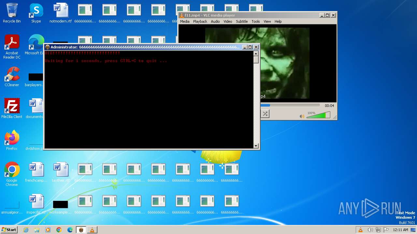Select the Skype desktop shortcut
Image resolution: width=417 pixels, height=234 pixels.
(36, 13)
